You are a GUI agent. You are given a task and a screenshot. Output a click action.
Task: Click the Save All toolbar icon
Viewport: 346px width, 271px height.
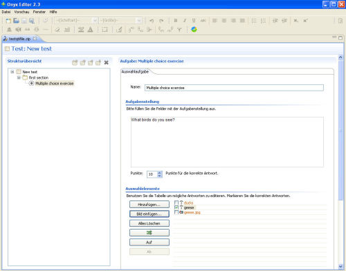pyautogui.click(x=32, y=21)
